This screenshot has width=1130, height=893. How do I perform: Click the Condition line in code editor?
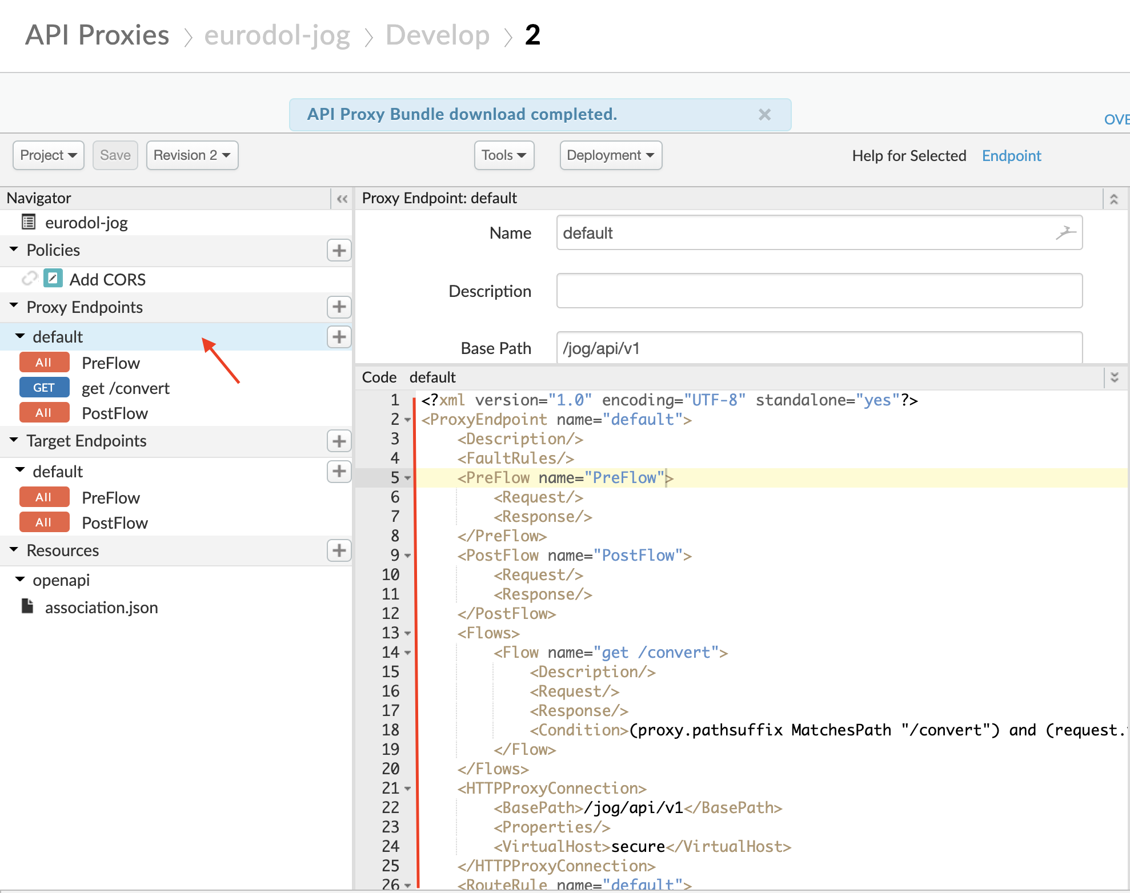(828, 730)
